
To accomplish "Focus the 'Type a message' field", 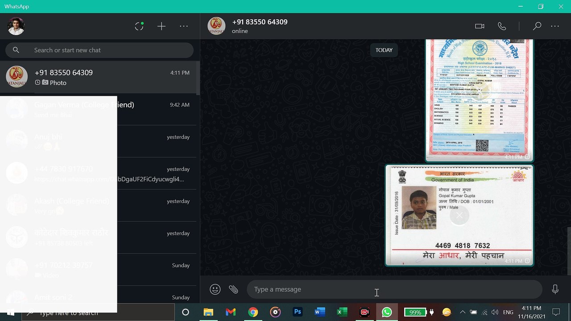I will click(x=394, y=289).
